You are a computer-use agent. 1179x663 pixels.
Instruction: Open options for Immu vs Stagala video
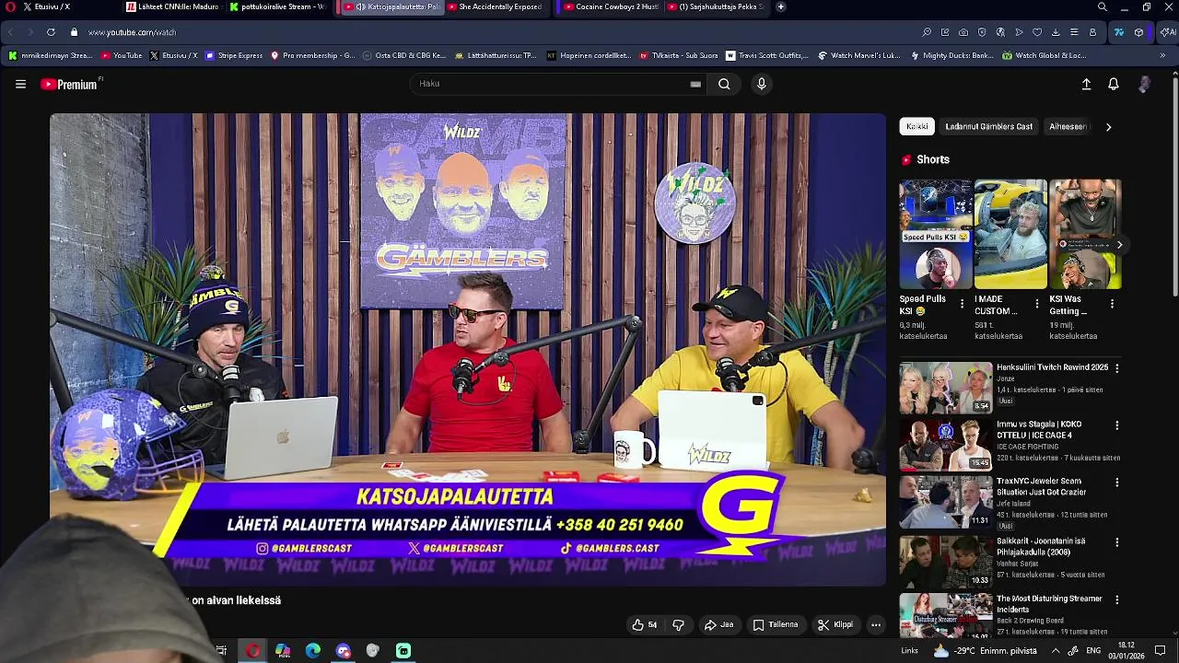point(1116,425)
